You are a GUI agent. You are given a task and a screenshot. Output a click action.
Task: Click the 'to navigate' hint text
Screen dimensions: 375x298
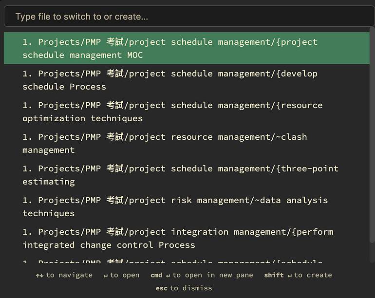69,275
